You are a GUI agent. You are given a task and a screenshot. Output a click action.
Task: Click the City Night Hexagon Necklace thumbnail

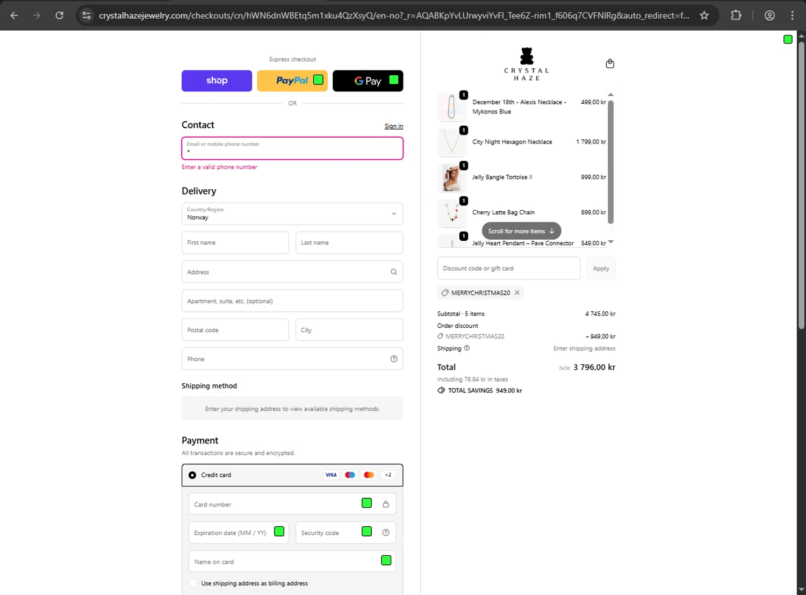(451, 142)
